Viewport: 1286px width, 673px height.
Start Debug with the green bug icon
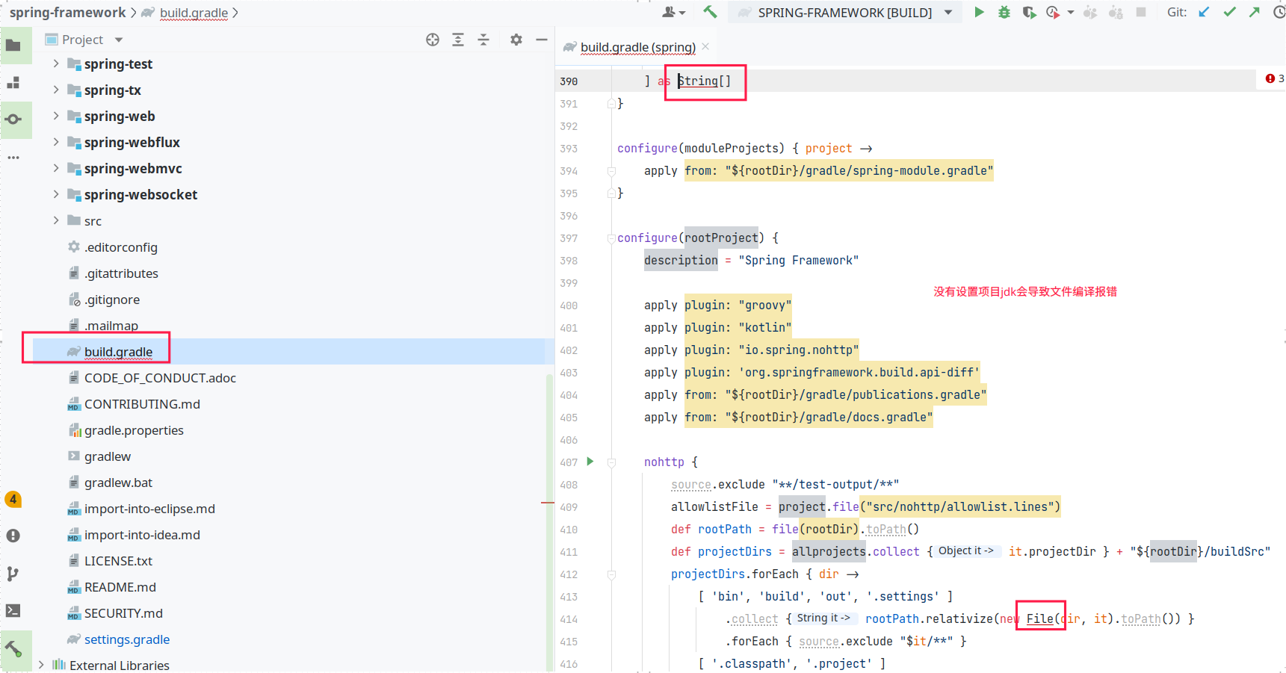[1004, 12]
